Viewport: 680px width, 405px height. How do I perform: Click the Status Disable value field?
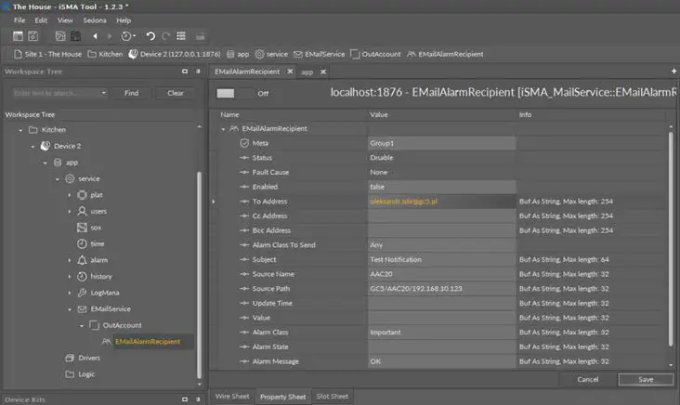(441, 158)
